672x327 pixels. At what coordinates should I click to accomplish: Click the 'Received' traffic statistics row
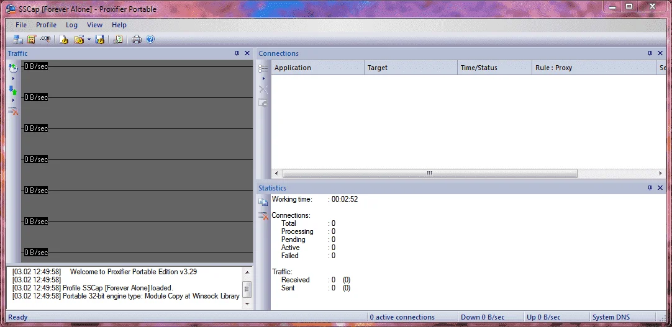(x=316, y=280)
